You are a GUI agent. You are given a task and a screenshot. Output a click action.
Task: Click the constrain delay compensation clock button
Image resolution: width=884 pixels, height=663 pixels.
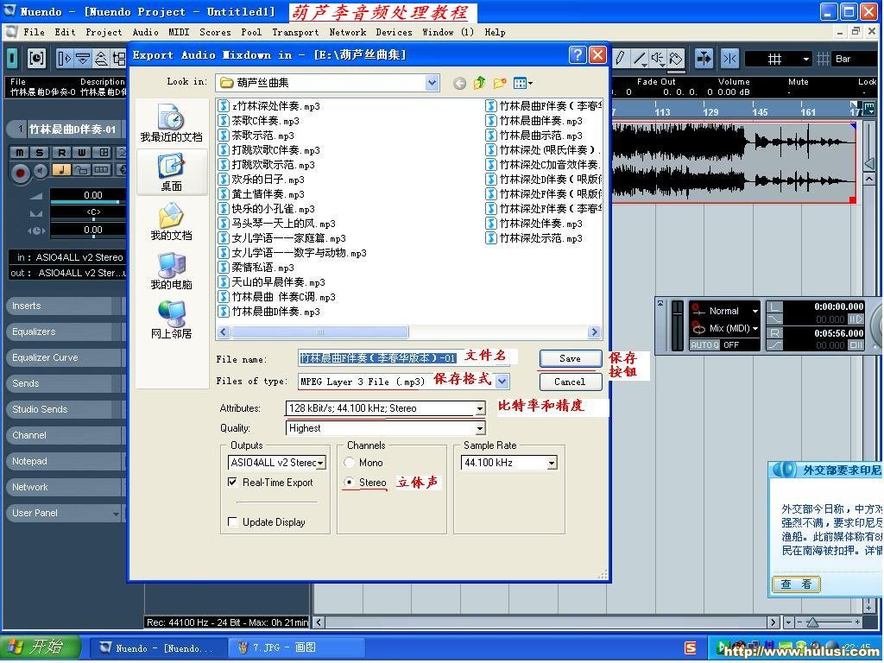click(36, 58)
